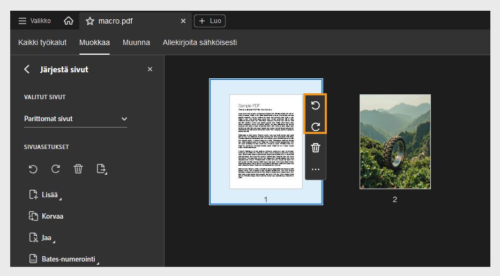The height and width of the screenshot is (276, 500).
Task: Select page 1 thumbnail
Action: pyautogui.click(x=266, y=141)
